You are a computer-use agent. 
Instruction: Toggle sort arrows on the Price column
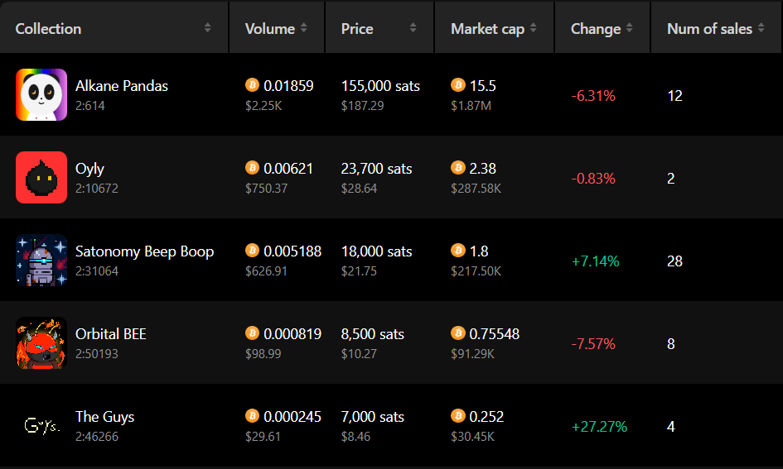tap(413, 28)
